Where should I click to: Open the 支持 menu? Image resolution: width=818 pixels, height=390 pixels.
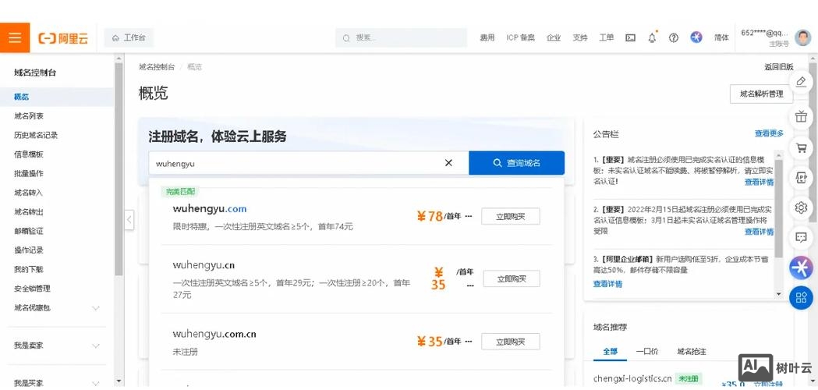[580, 38]
